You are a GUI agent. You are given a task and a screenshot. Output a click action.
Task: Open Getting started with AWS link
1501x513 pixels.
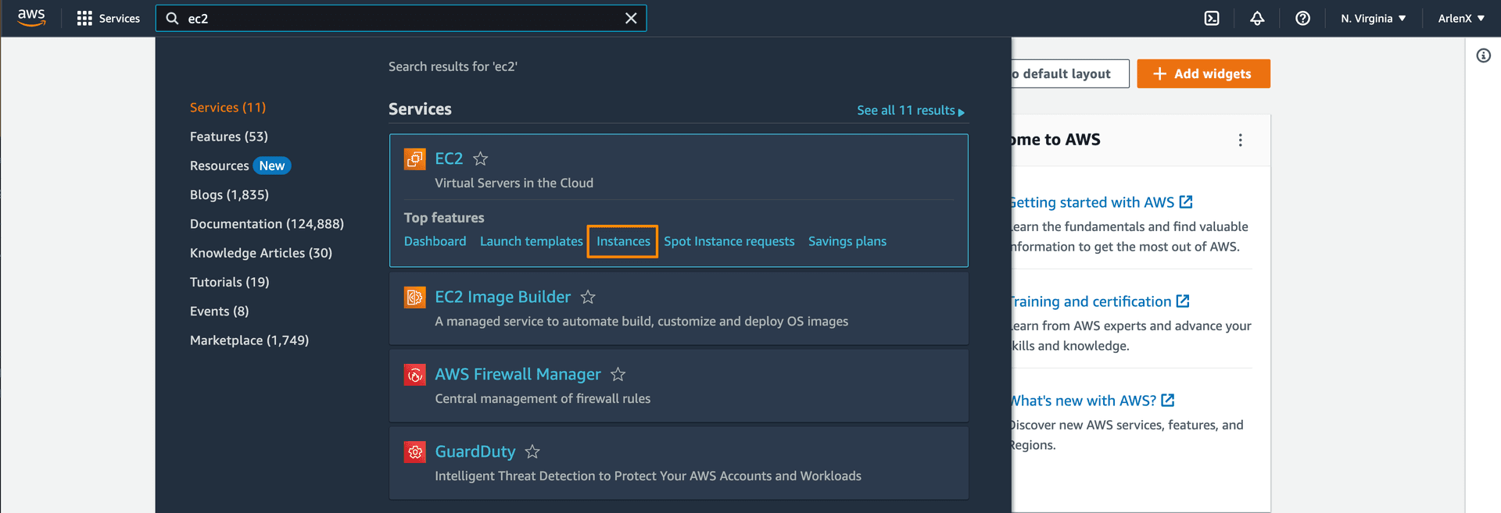tap(1102, 202)
